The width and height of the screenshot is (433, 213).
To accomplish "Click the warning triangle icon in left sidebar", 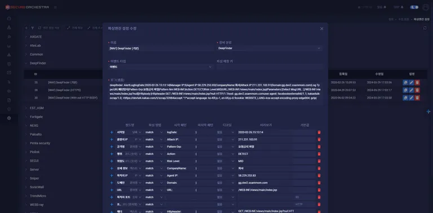I will pos(9,55).
